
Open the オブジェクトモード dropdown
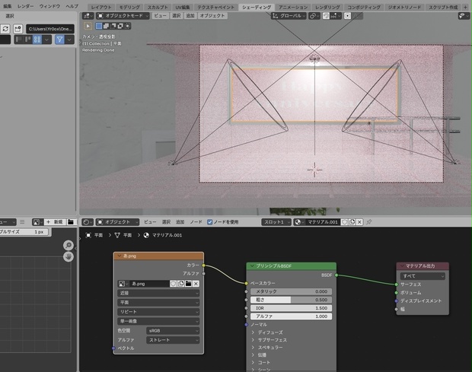click(123, 16)
